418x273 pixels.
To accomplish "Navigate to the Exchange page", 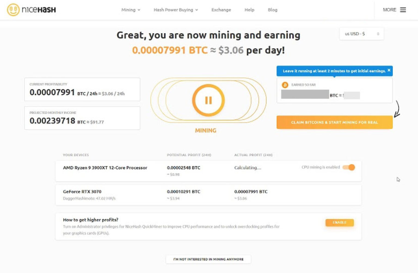I will point(221,10).
